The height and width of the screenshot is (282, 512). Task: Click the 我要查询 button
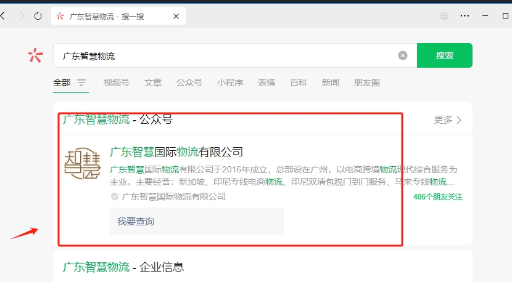(x=197, y=222)
